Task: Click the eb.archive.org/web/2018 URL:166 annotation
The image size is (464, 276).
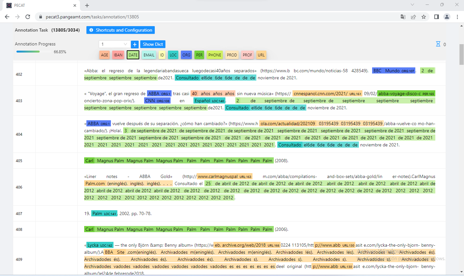Action: (247, 245)
